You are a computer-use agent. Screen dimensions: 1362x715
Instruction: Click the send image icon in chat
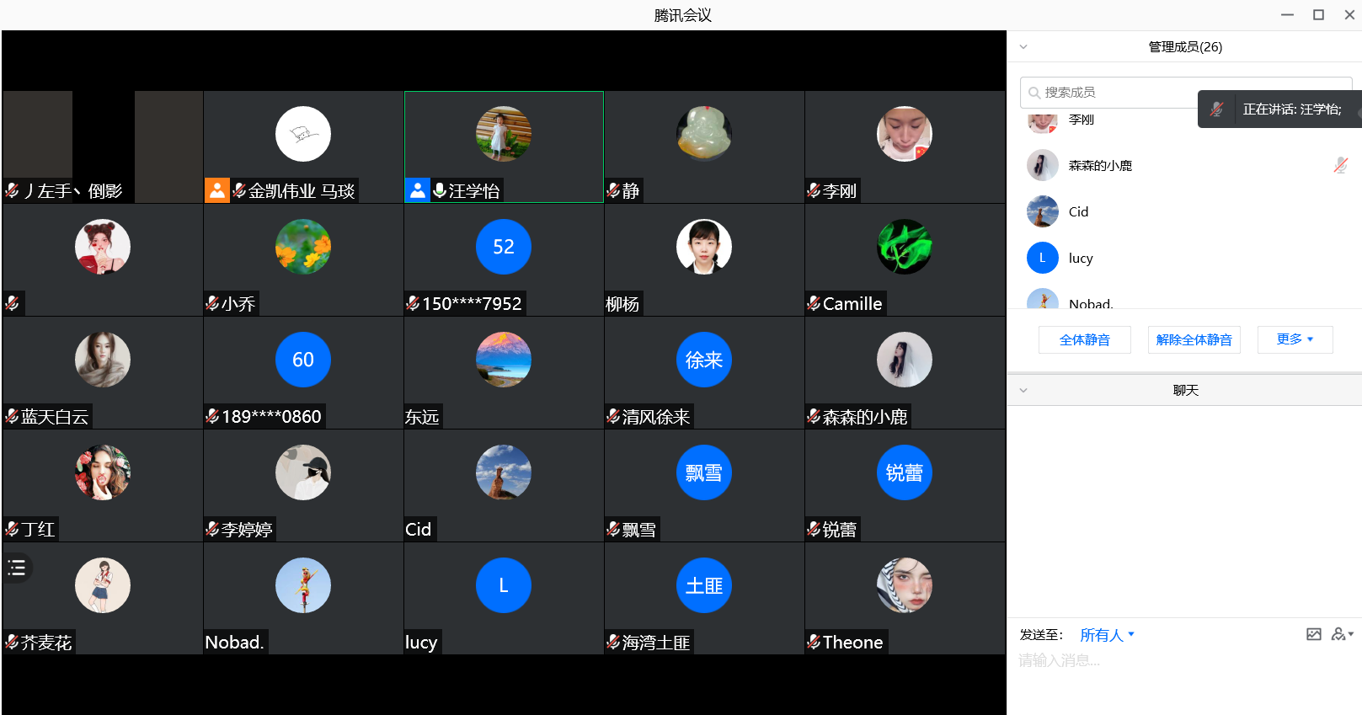point(1313,634)
